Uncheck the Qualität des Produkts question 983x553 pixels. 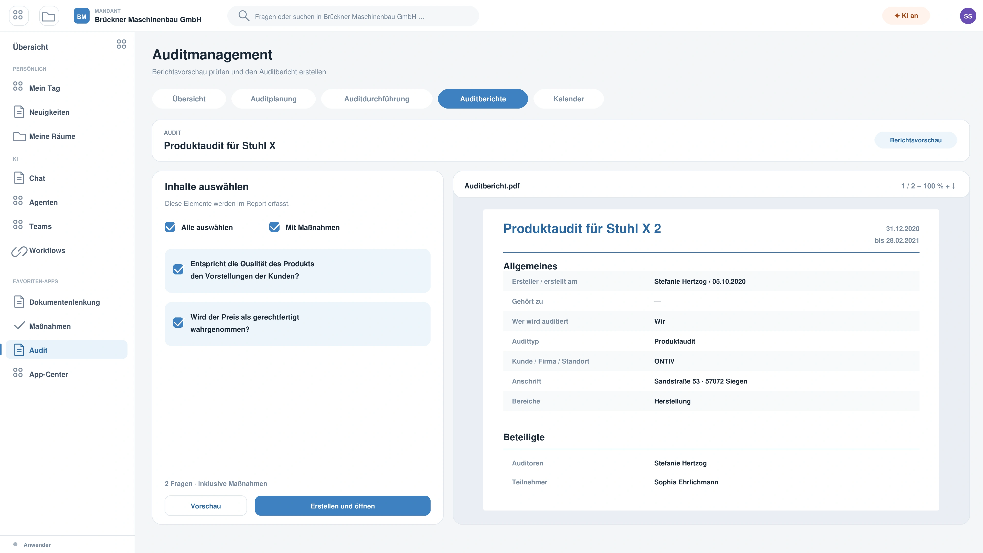(x=178, y=269)
